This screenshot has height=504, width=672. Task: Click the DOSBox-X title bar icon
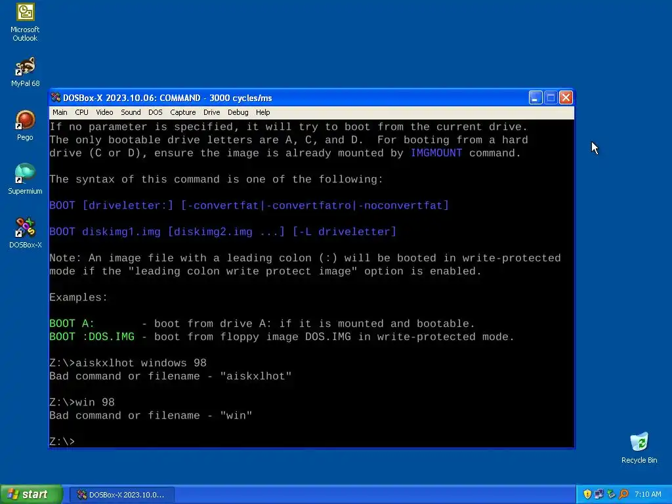(x=56, y=98)
